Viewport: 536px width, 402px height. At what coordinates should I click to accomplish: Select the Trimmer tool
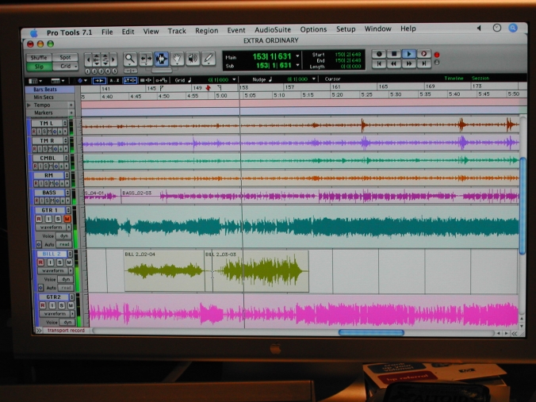pos(146,59)
